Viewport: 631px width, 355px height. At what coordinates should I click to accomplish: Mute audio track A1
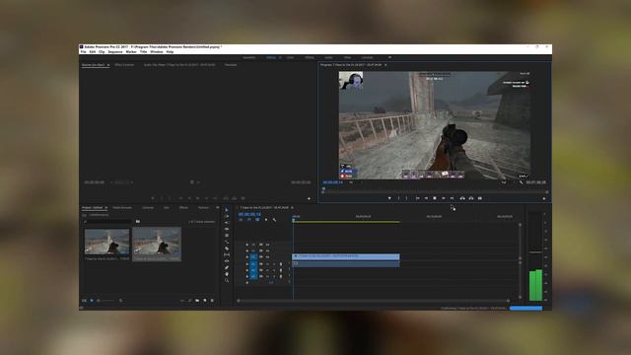pyautogui.click(x=267, y=264)
